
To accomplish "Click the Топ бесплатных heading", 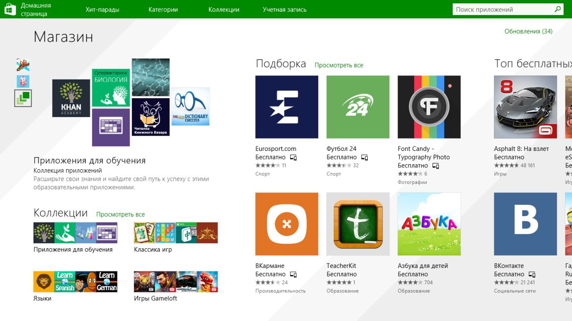I will tap(533, 63).
